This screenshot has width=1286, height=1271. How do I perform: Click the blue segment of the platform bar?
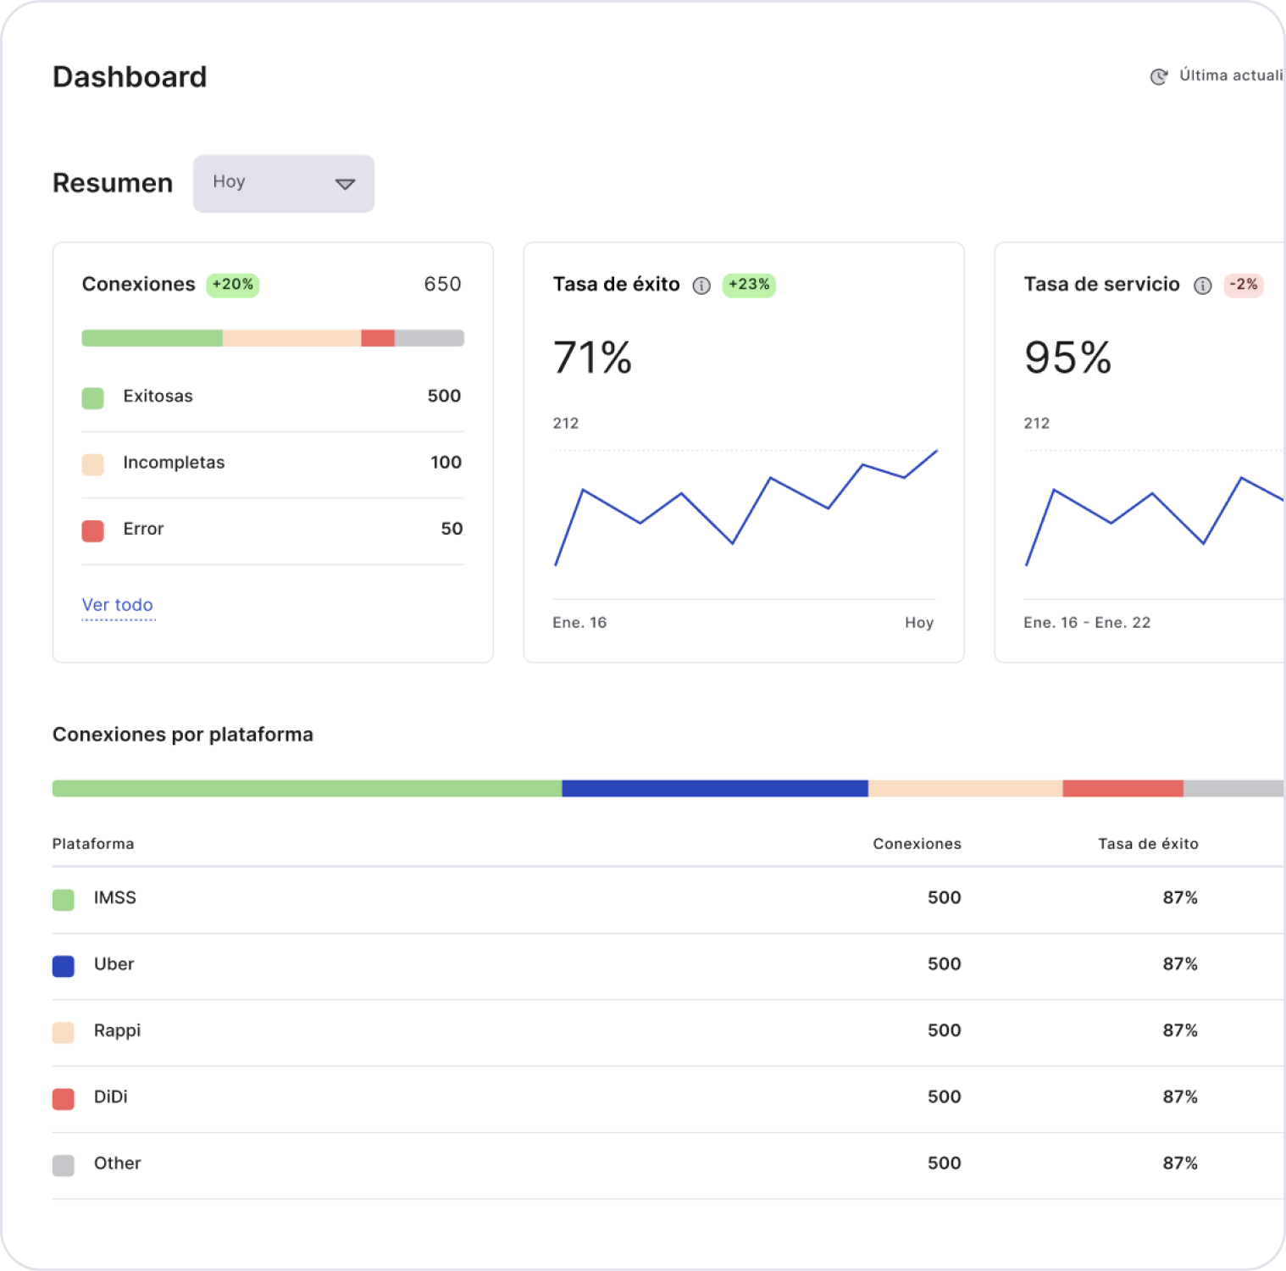click(715, 789)
